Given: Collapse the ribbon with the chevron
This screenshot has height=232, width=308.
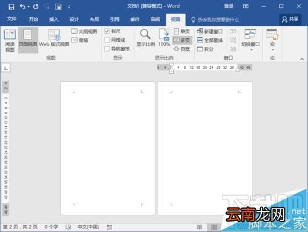Looking at the screenshot, I should 302,59.
